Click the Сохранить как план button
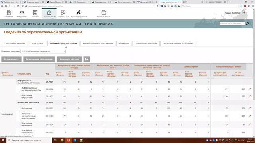Image resolution: width=255 pixels, height=143 pixels. coord(69,59)
